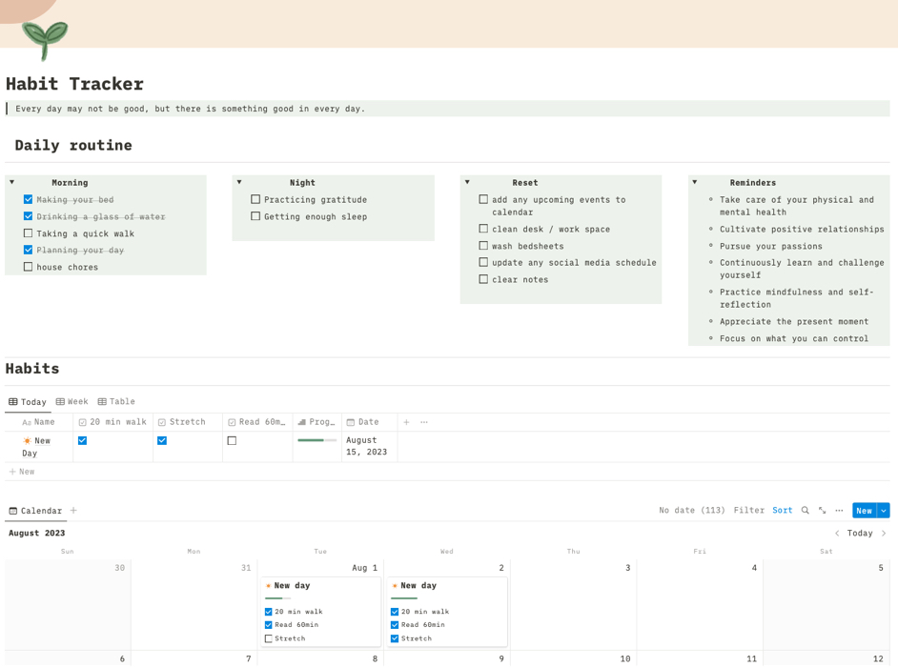
Task: Jump to Today in the calendar
Action: (860, 534)
